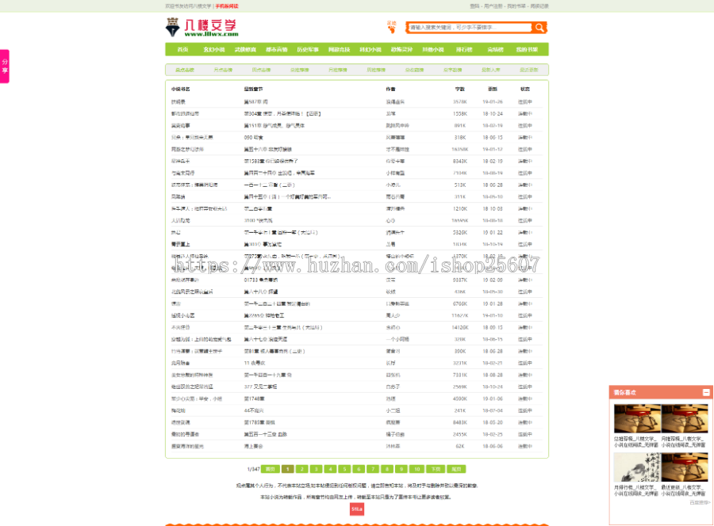Open the chapter 377 又见二掌柜
The image size is (714, 526).
tap(260, 387)
